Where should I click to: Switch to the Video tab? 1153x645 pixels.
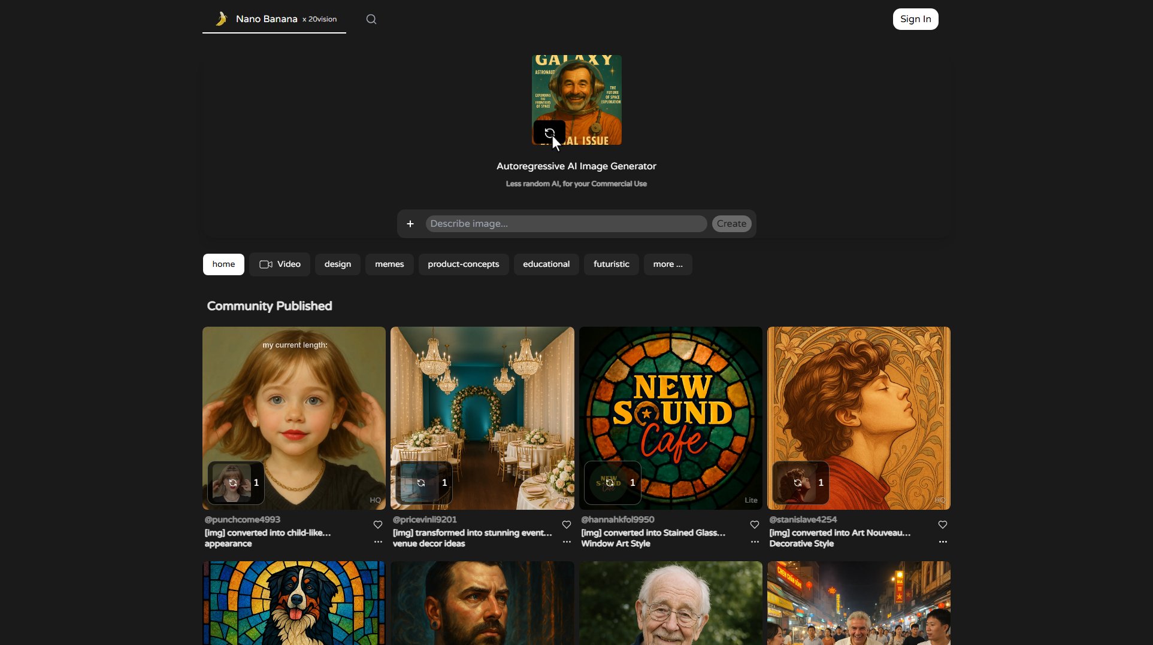click(280, 264)
